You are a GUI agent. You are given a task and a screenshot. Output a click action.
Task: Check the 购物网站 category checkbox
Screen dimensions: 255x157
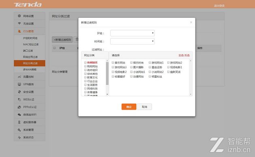pyautogui.click(x=85, y=66)
